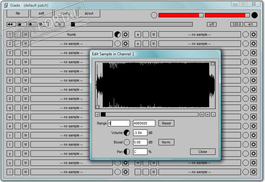Click key button w
265x182 pixels.
click(10, 117)
